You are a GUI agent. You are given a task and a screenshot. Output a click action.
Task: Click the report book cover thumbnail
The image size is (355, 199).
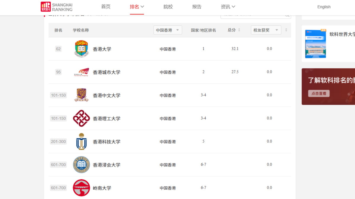316,44
